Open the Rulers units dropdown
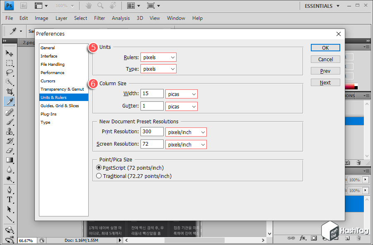The width and height of the screenshot is (373, 245). tap(158, 57)
